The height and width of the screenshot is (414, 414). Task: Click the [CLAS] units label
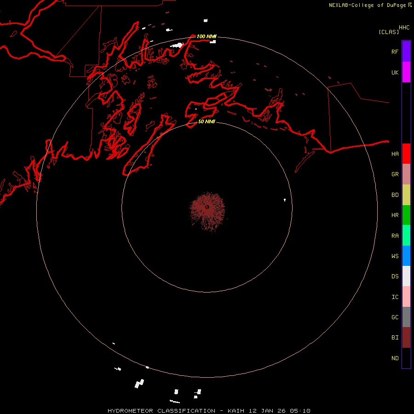(389, 32)
